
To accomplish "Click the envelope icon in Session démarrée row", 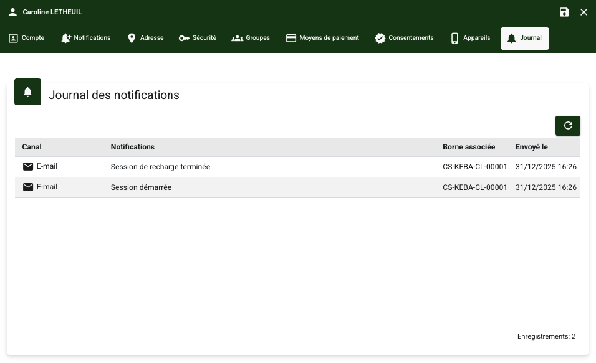I will 28,187.
